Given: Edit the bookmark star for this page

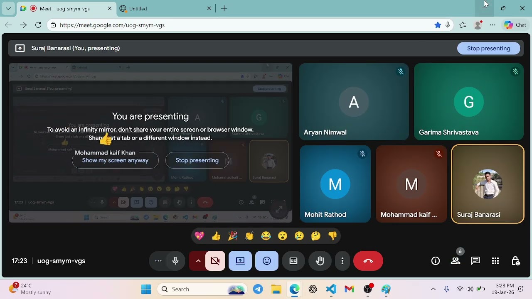Looking at the screenshot, I should point(438,25).
